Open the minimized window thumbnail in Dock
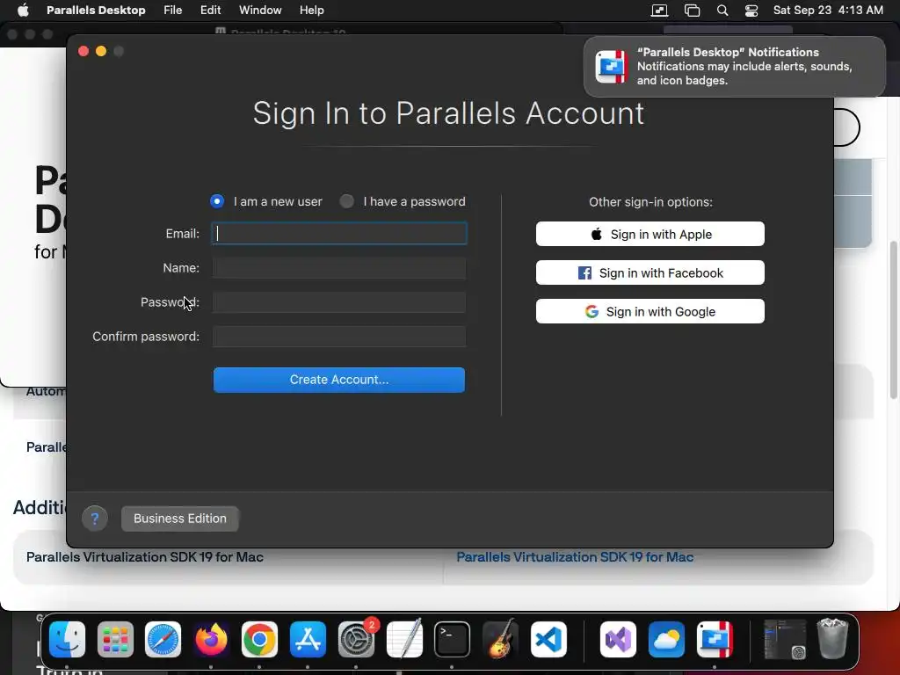The width and height of the screenshot is (900, 675). [785, 640]
